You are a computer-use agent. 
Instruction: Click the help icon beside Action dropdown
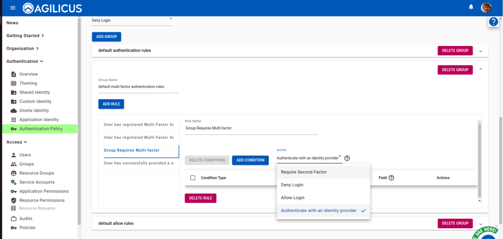(x=347, y=158)
